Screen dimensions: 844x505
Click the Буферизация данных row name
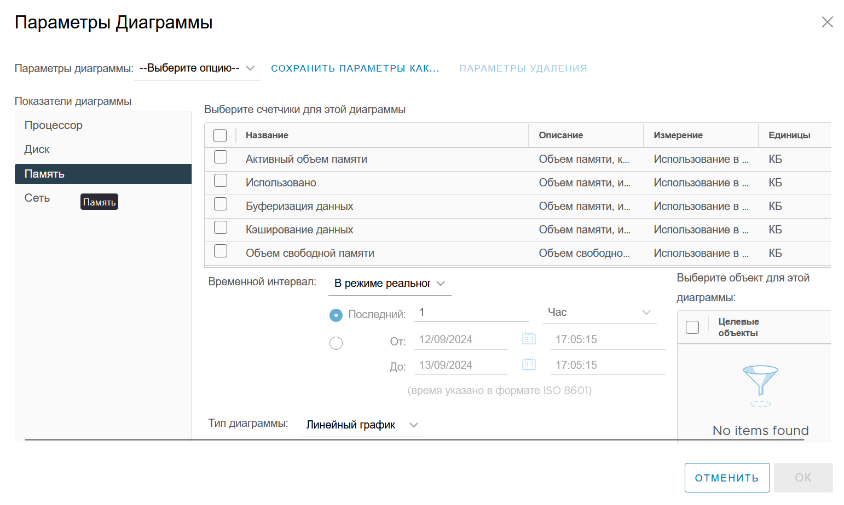click(299, 206)
